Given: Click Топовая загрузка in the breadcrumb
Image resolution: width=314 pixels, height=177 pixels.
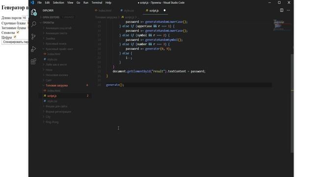Looking at the screenshot, I should (106, 17).
